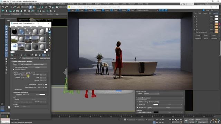Click the All white button in LightMix
This screenshot has height=124, width=221.
tap(214, 38)
